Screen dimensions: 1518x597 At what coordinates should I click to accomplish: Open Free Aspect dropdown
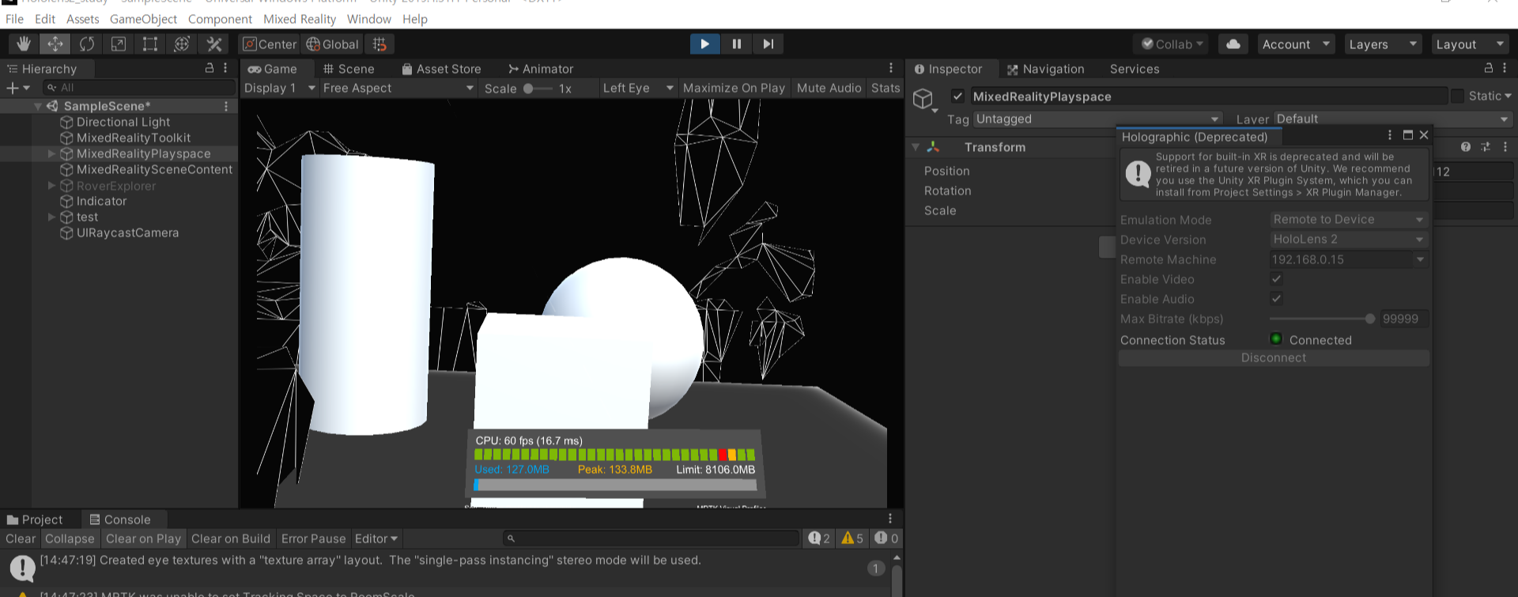pos(398,88)
